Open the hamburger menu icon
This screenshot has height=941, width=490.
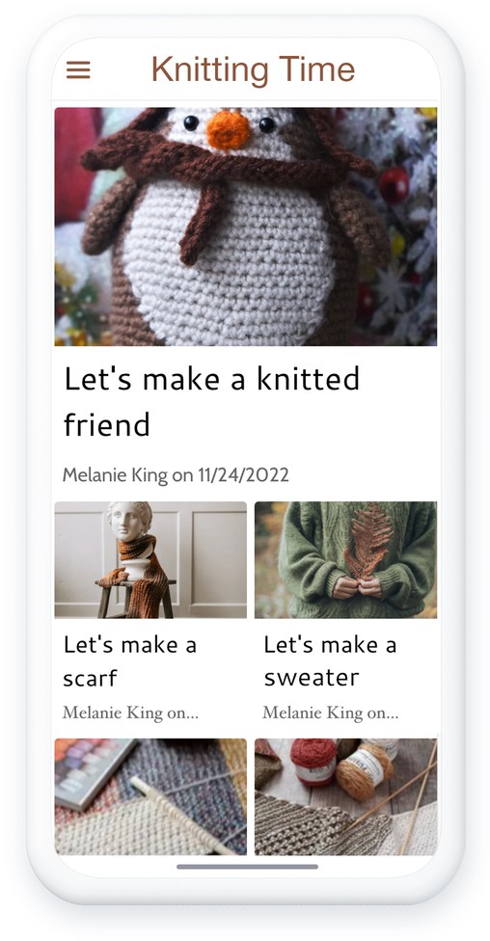point(78,70)
